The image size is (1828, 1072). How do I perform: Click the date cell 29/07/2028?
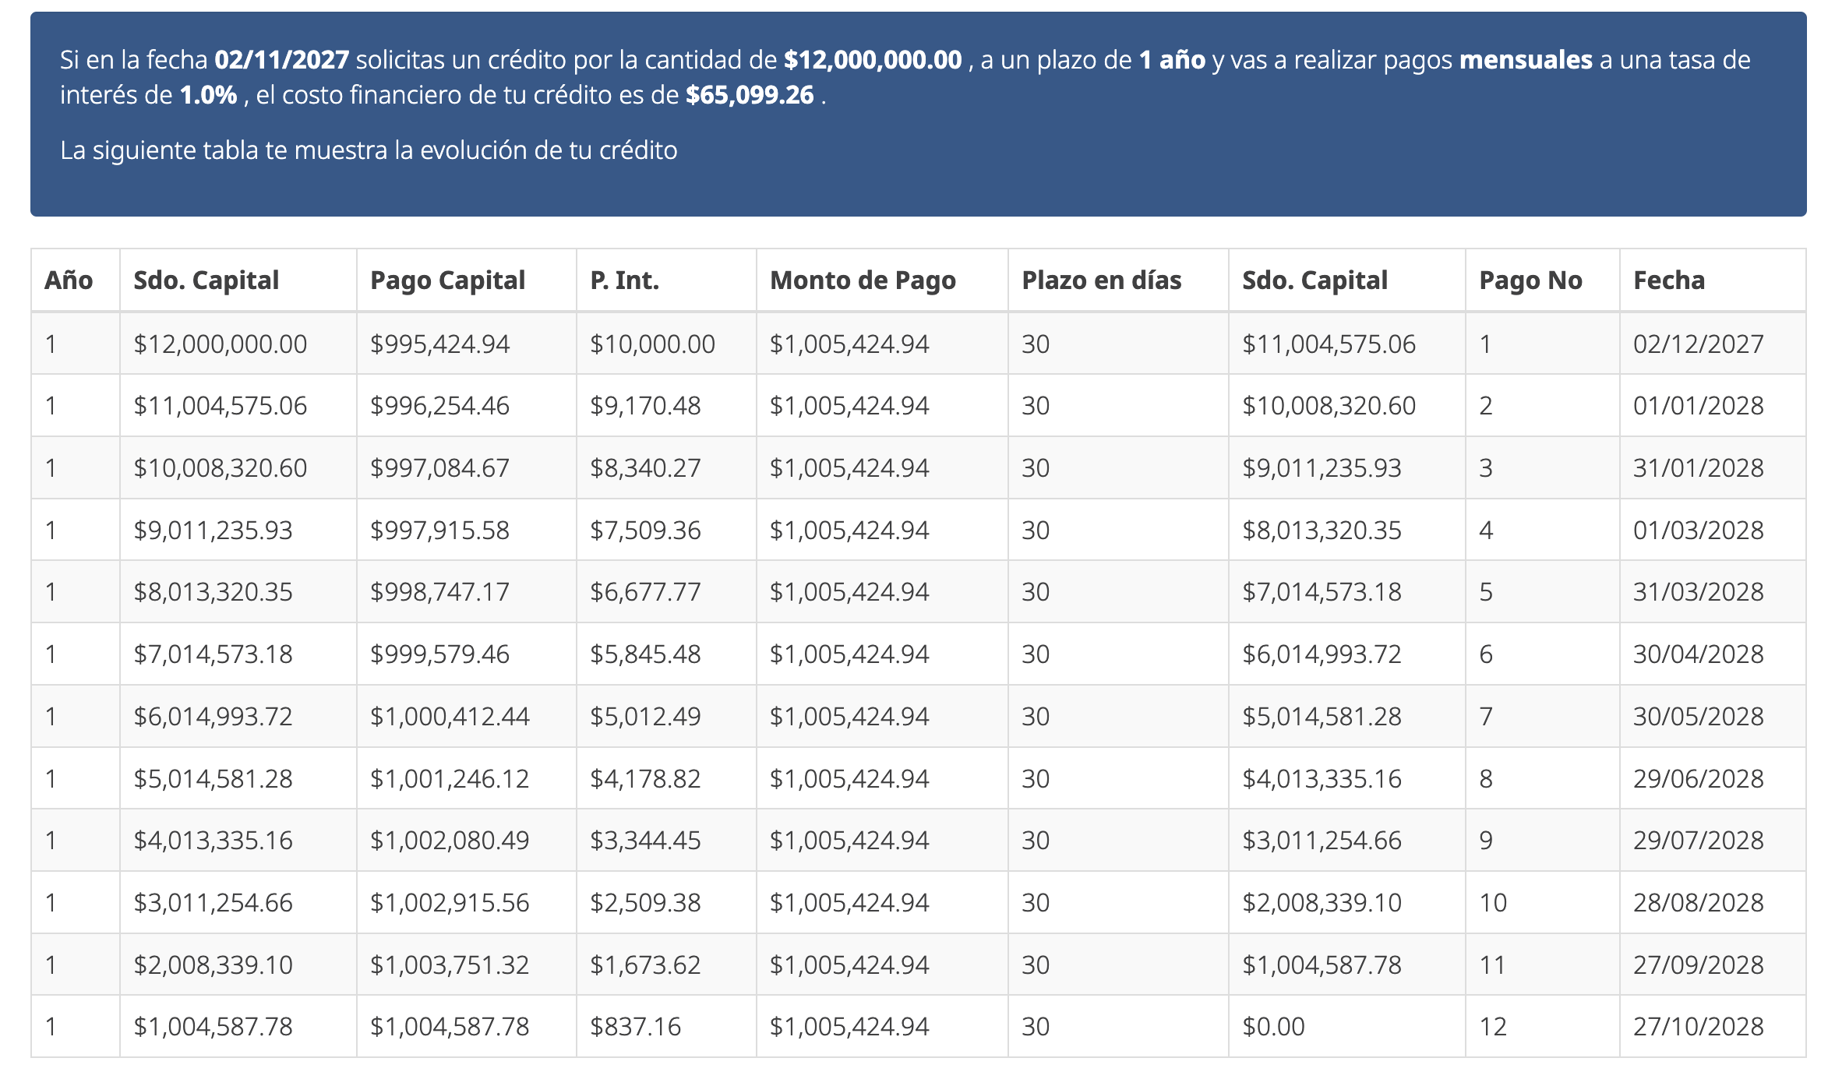[1713, 840]
